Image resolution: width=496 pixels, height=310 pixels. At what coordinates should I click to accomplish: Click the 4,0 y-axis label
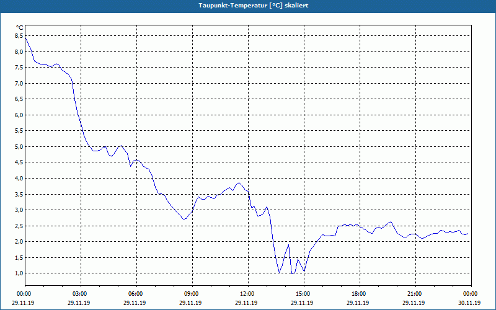(19, 179)
